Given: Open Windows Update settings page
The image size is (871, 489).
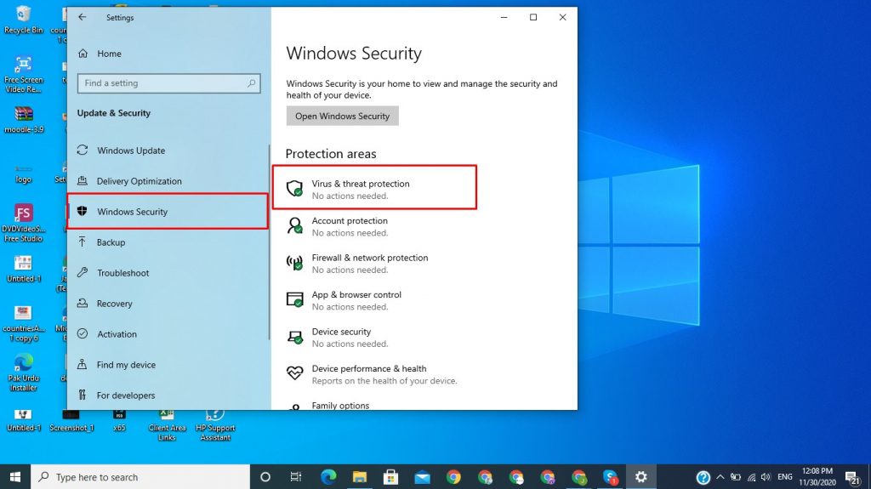Looking at the screenshot, I should pyautogui.click(x=130, y=151).
